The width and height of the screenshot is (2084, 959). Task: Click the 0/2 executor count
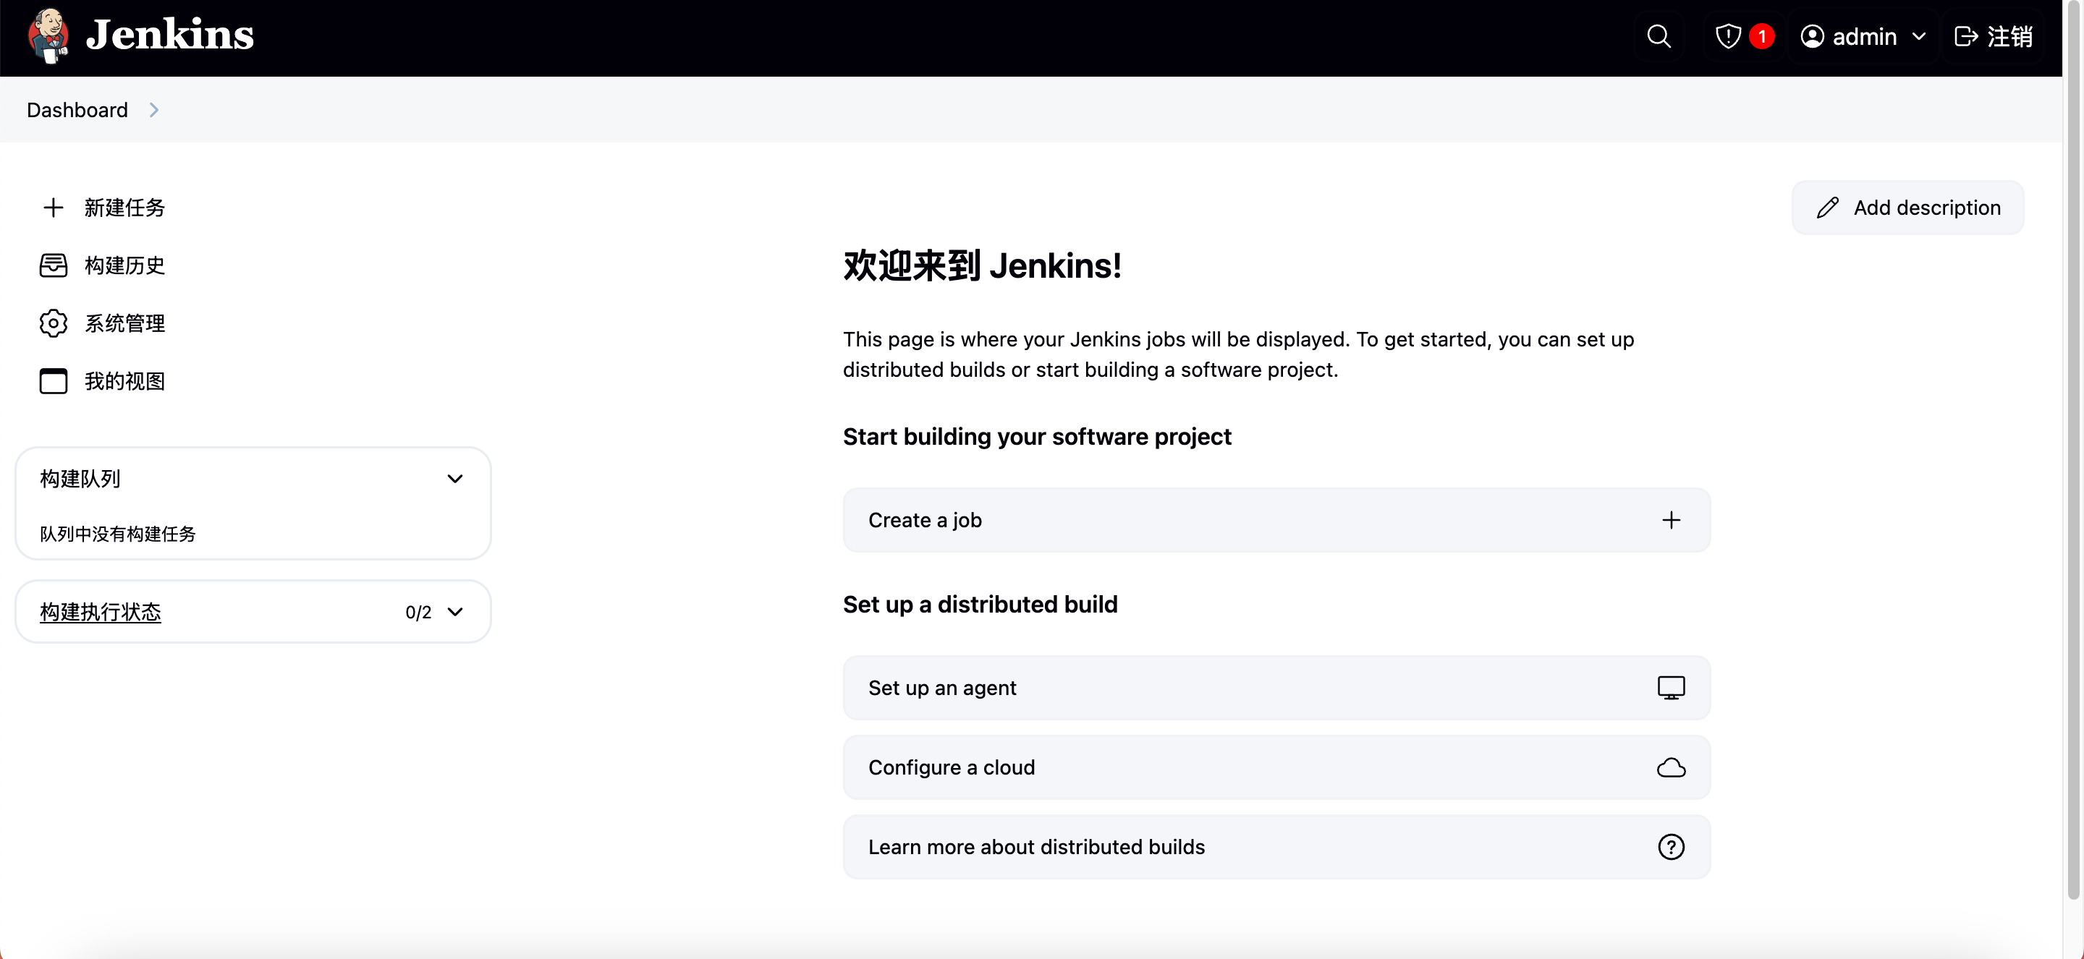coord(418,612)
